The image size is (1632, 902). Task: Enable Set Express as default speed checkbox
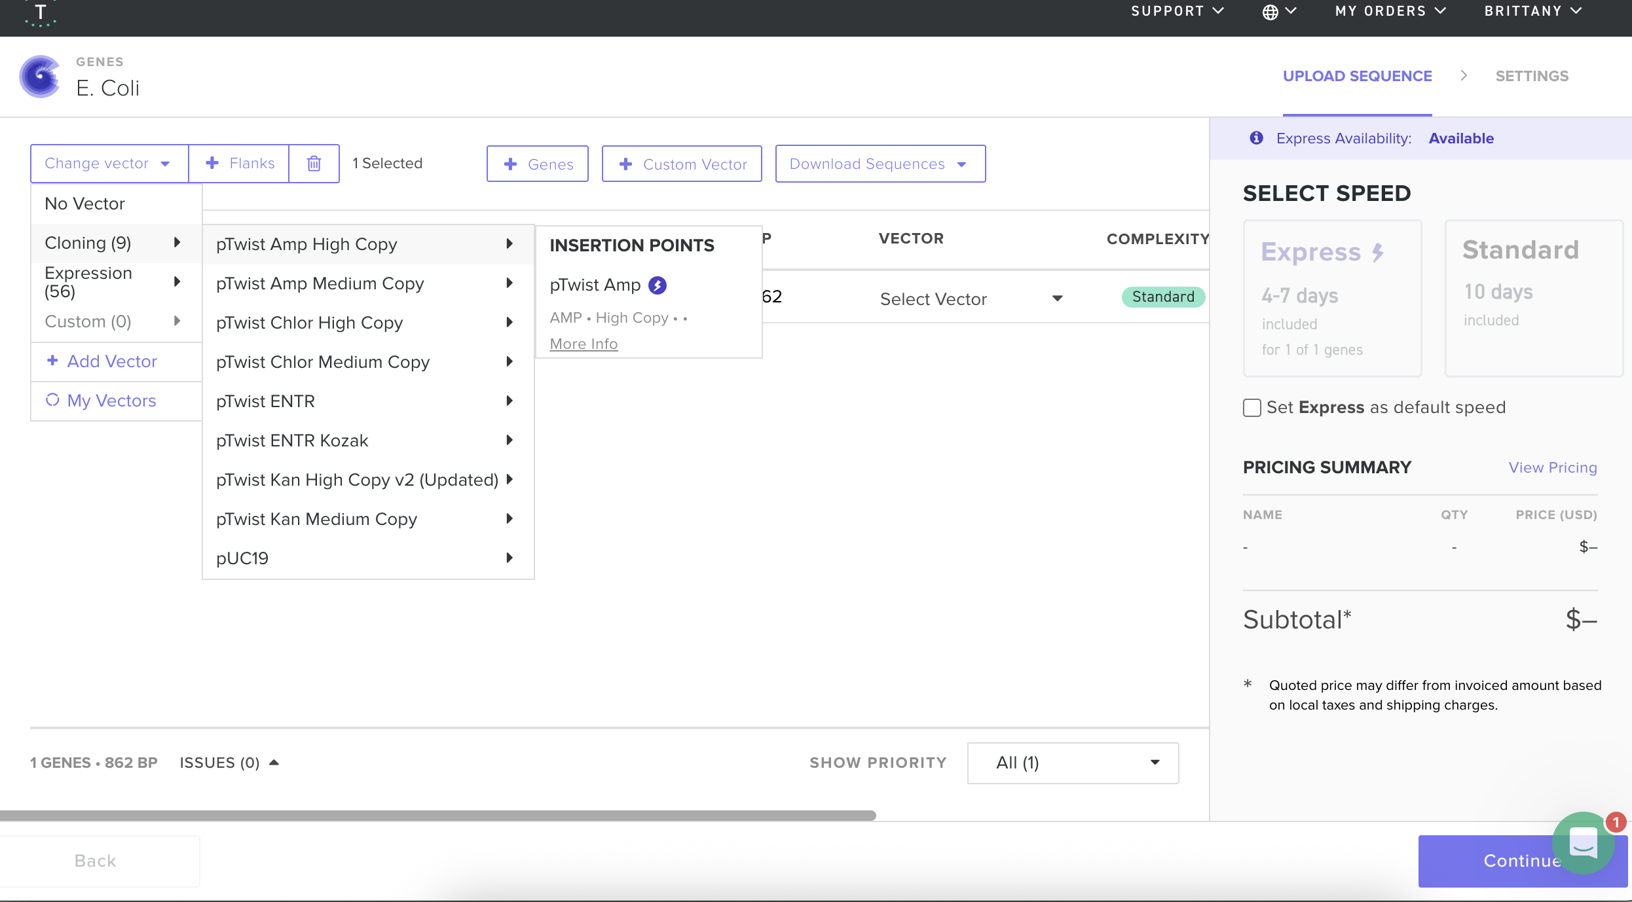pyautogui.click(x=1252, y=408)
